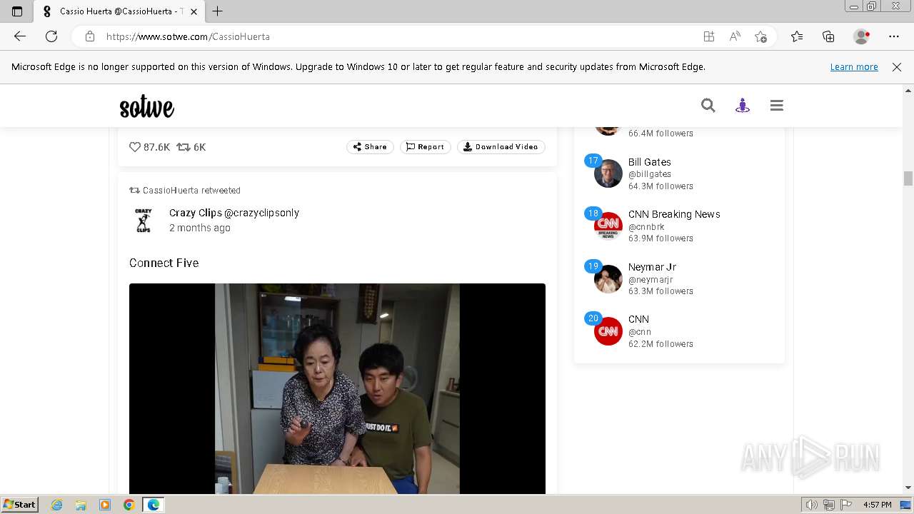
Task: Open File Explorer from the taskbar
Action: click(x=81, y=505)
